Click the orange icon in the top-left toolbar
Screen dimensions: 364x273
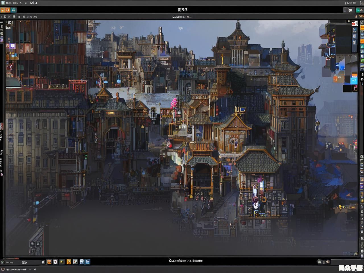pos(7,10)
